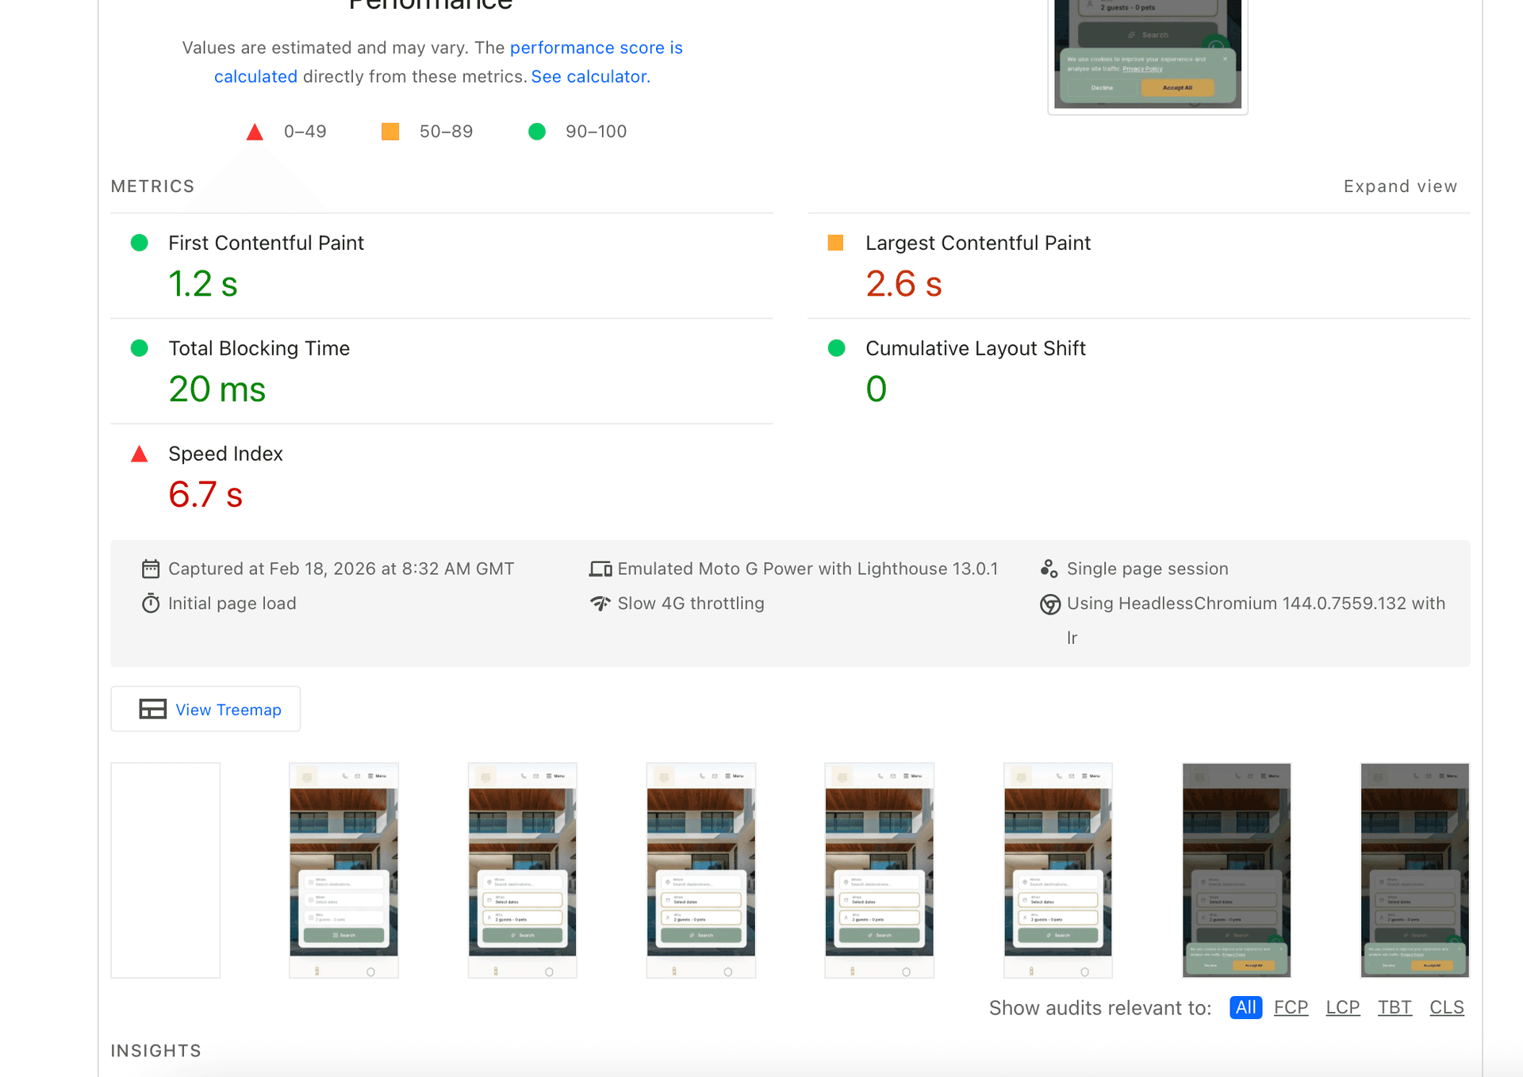Click the Slow 4G throttling signal icon
1523x1077 pixels.
(x=600, y=604)
